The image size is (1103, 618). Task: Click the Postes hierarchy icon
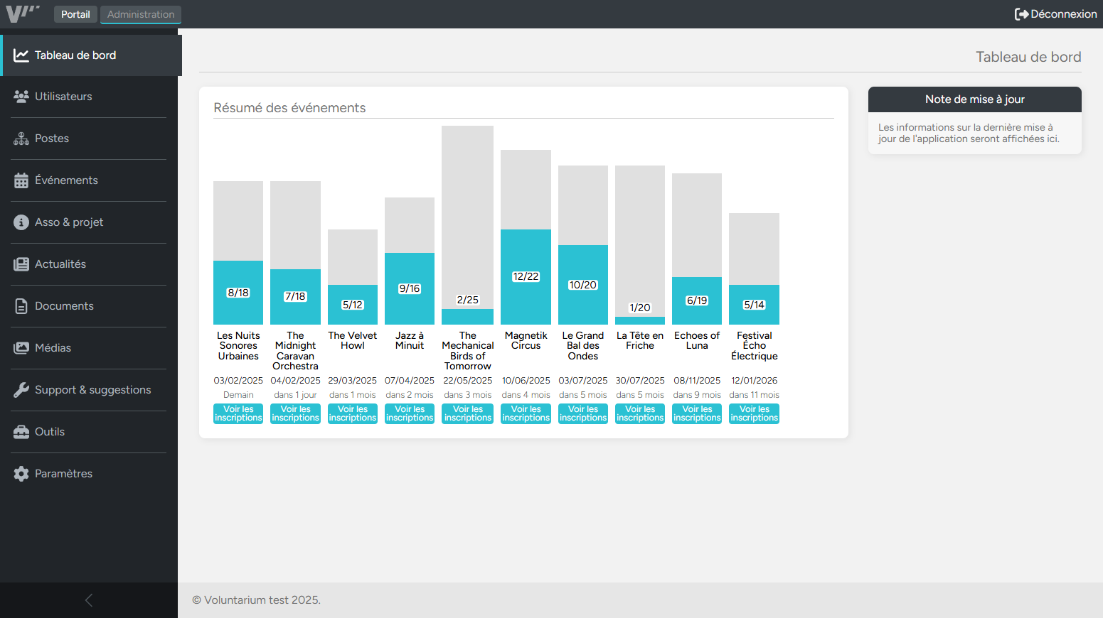tap(21, 139)
